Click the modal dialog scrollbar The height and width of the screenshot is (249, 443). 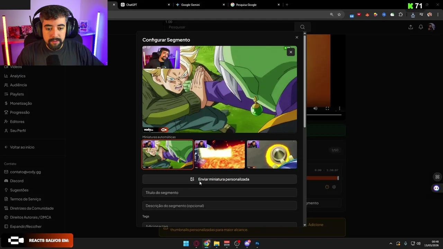(305, 81)
